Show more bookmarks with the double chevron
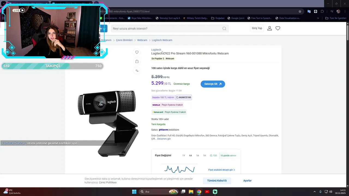The image size is (349, 196). pos(318,18)
